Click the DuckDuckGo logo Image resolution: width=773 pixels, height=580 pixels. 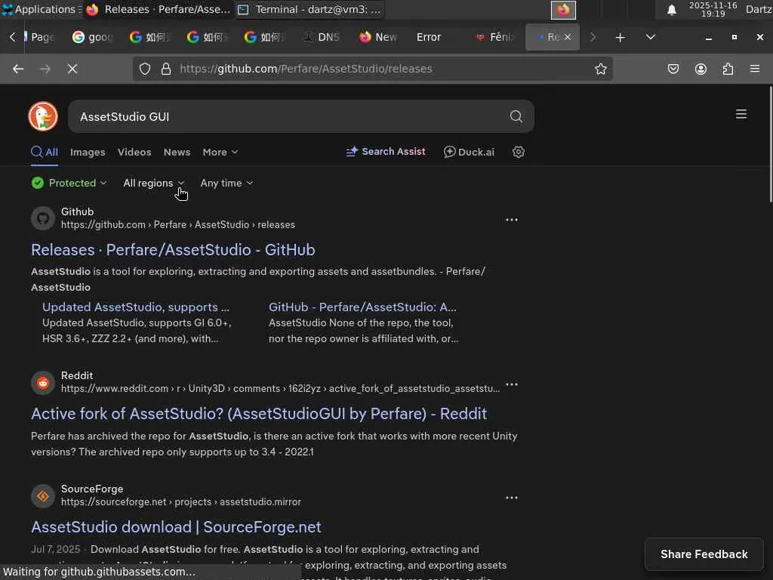point(43,116)
